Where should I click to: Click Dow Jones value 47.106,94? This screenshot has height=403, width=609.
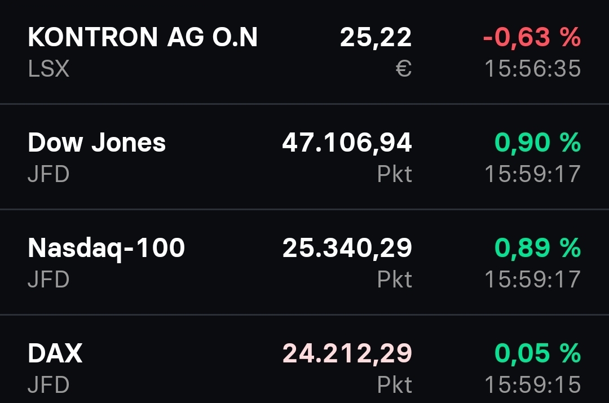click(x=347, y=143)
